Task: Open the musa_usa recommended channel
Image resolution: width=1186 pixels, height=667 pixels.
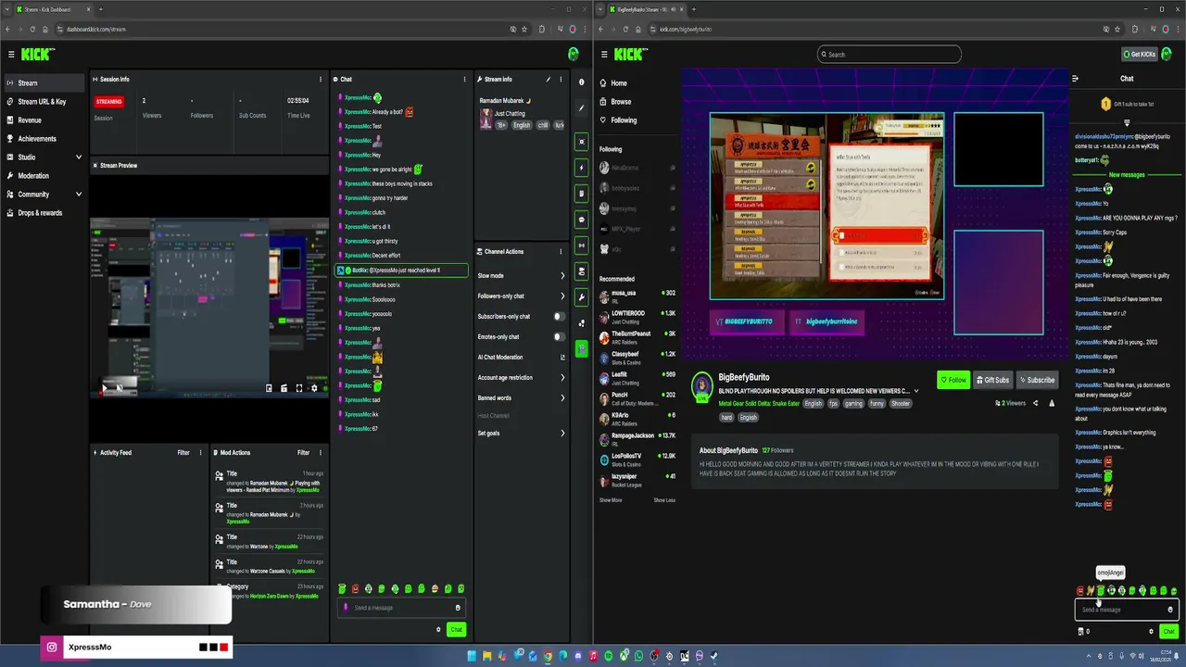Action: coord(637,296)
